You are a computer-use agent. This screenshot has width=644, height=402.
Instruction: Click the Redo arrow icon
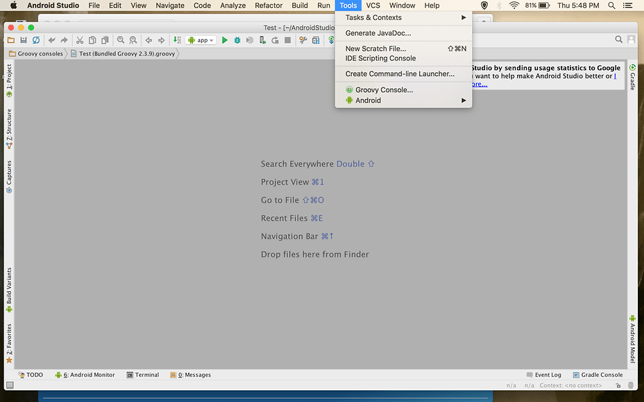[x=64, y=40]
